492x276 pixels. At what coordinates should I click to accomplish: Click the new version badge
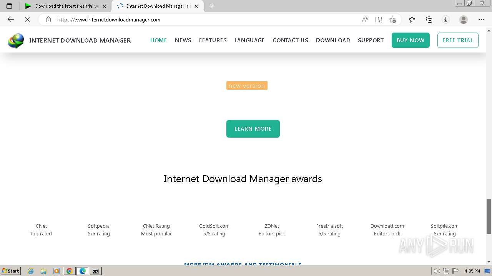[247, 85]
